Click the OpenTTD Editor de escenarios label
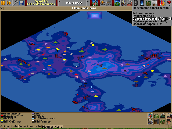This screenshot has height=129, width=172. tap(41, 3)
